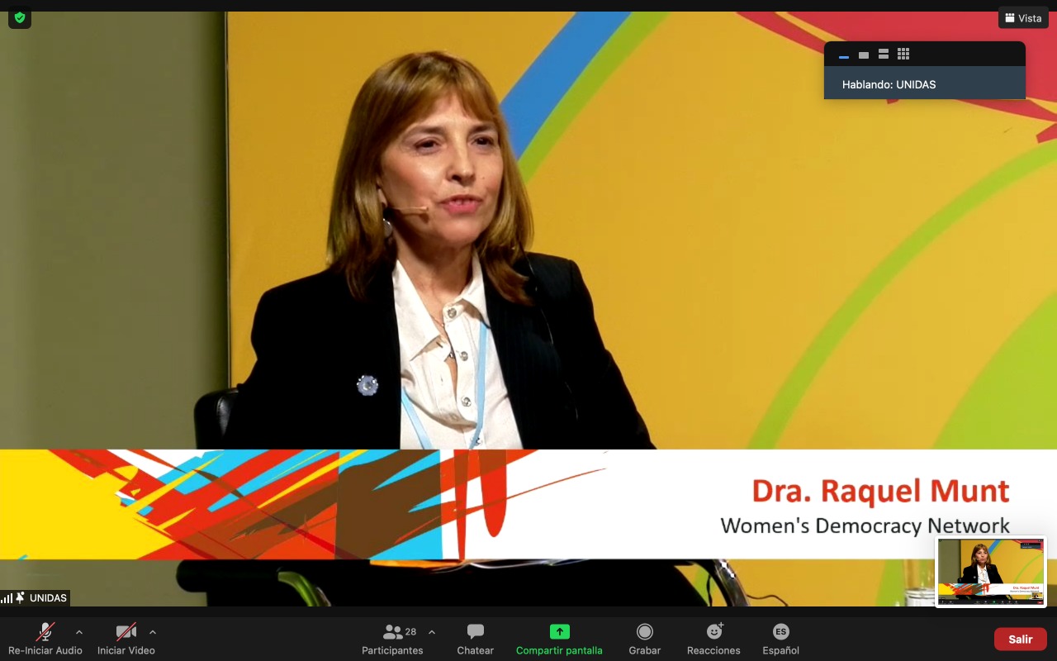Open the Vista view menu
Viewport: 1057px width, 661px height.
point(1023,17)
